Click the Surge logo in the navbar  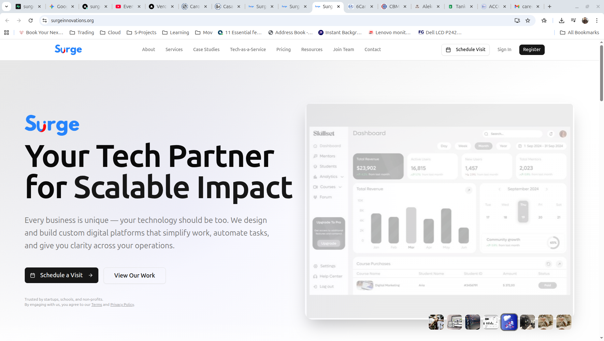68,49
